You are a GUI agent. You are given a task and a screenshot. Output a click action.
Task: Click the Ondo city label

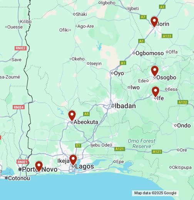pos(184,125)
